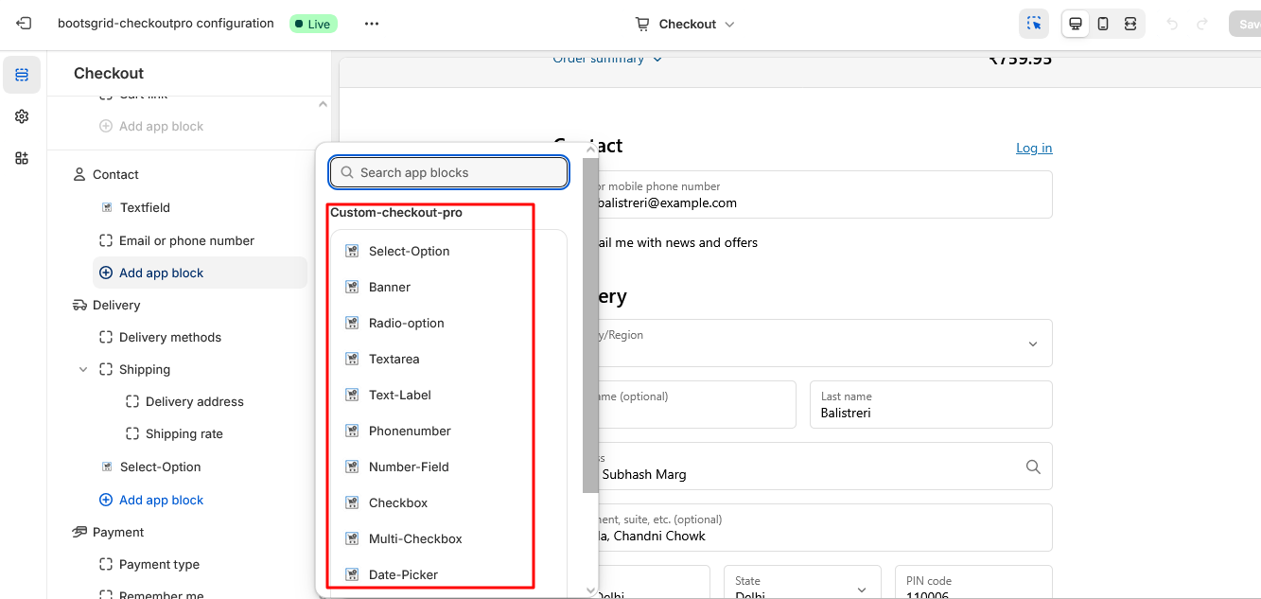The height and width of the screenshot is (599, 1261).
Task: Click the Select-Option block icon in popup
Action: point(352,251)
